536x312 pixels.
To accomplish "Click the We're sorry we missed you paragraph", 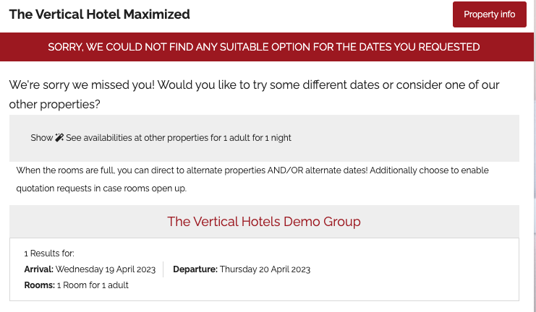I will click(x=255, y=95).
